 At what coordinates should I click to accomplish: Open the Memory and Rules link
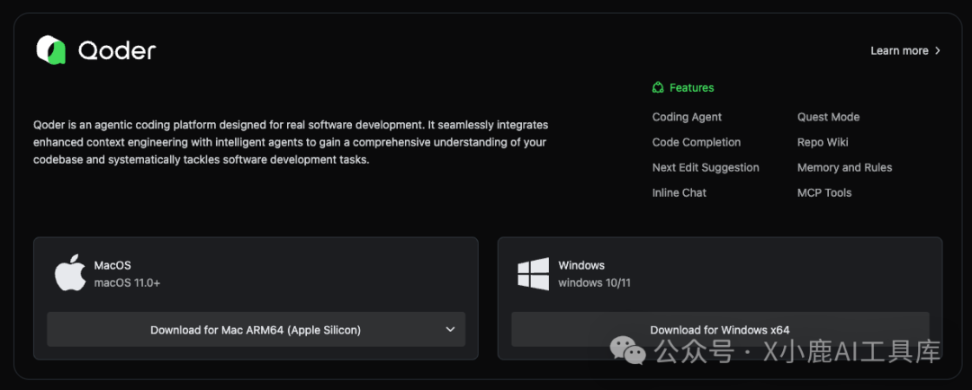[x=844, y=168]
